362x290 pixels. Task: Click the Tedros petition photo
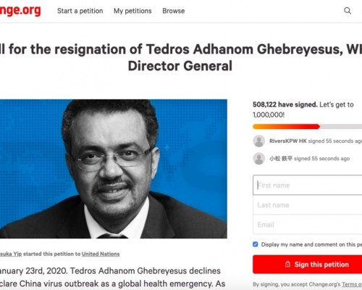(x=114, y=169)
